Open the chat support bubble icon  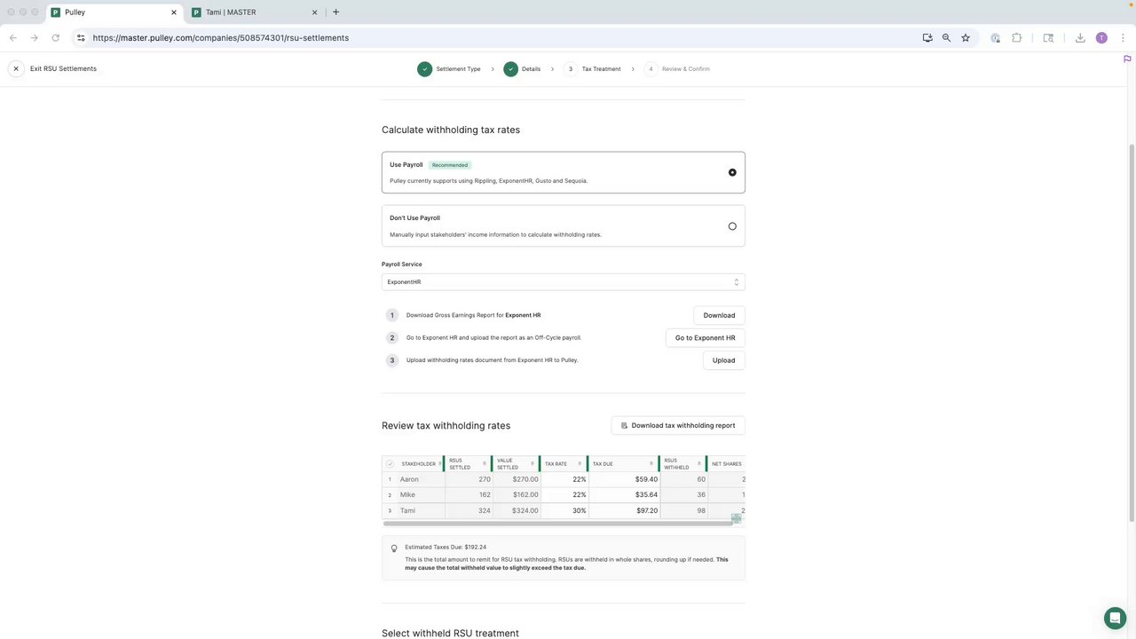(x=1115, y=619)
